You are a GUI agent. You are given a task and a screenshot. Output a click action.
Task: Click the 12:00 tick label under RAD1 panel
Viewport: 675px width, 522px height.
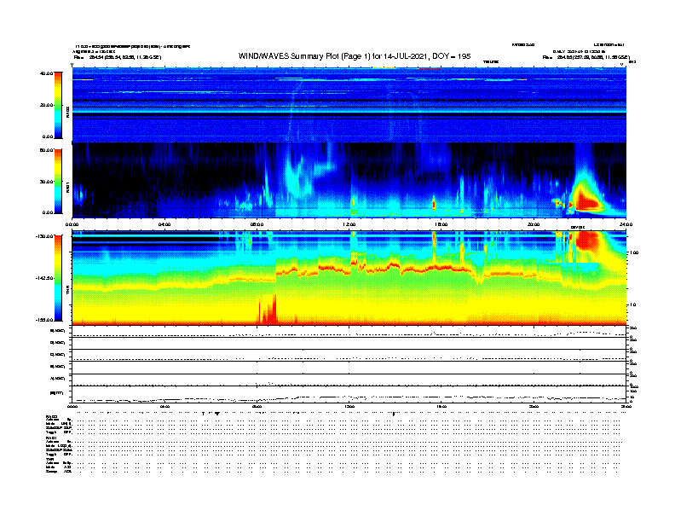tap(349, 224)
